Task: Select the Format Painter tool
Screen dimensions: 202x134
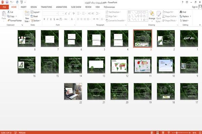Action: [14, 20]
